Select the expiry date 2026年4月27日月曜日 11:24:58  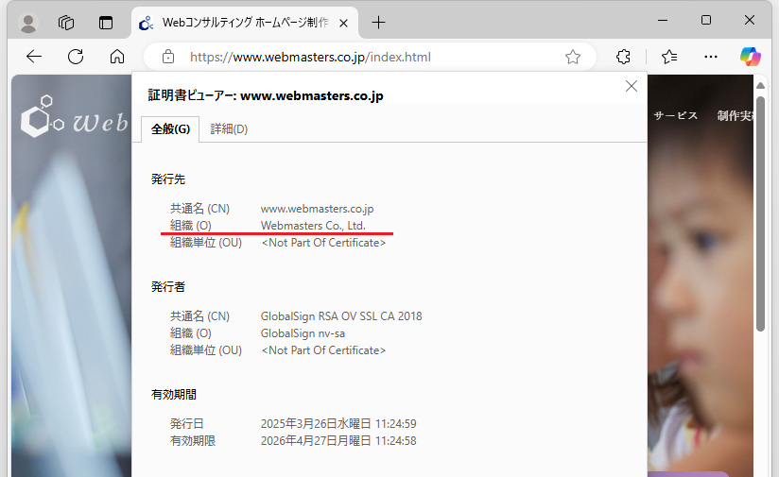coord(338,441)
